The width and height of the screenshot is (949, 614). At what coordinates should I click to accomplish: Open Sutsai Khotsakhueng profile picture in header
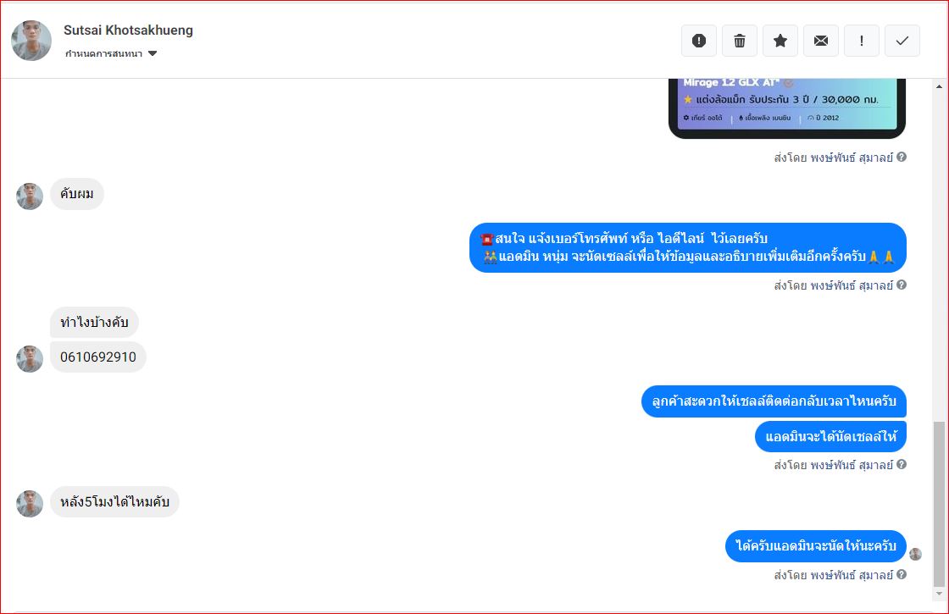coord(31,41)
